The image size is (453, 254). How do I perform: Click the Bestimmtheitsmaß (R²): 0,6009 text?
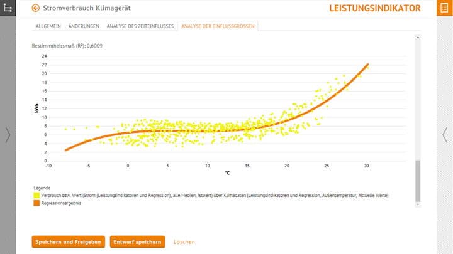pos(67,46)
